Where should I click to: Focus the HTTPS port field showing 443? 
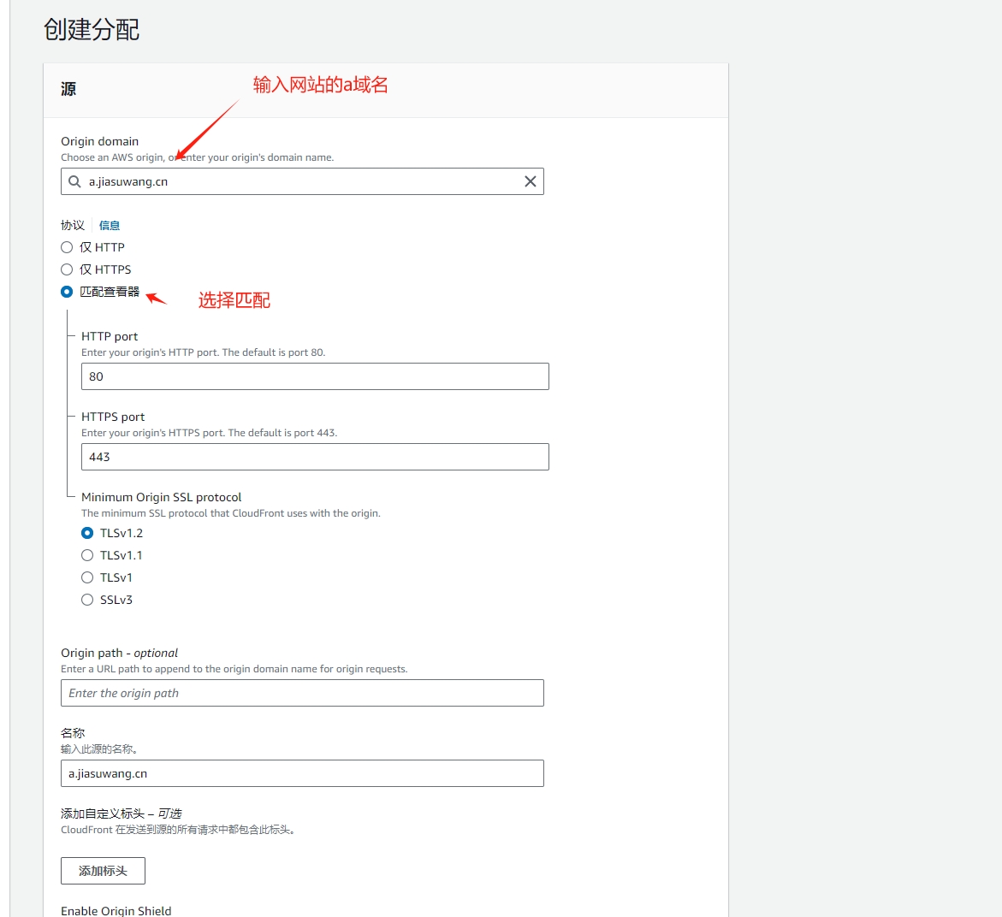point(315,457)
